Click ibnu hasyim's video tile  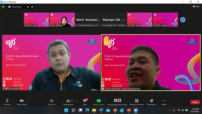(51, 63)
